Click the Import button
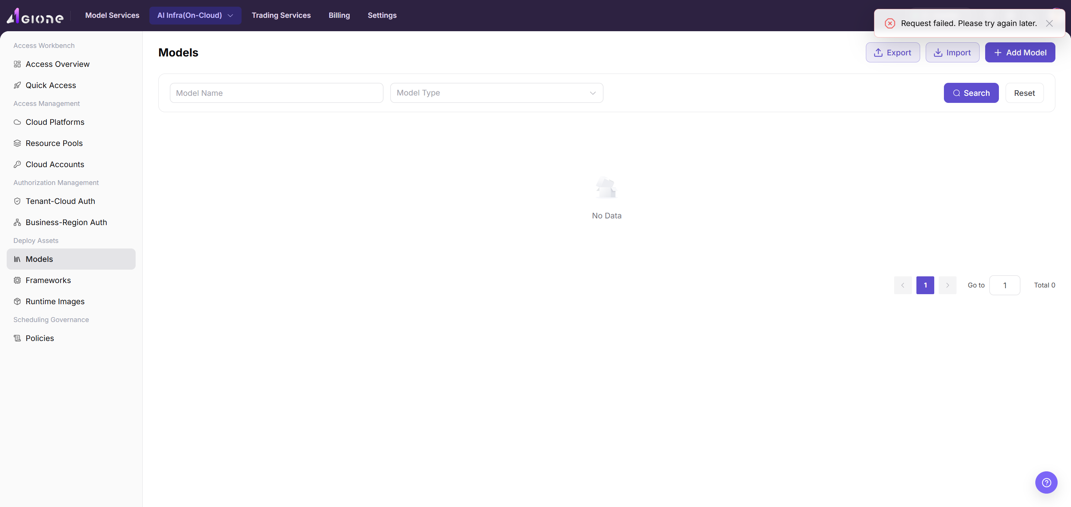Viewport: 1071px width, 507px height. (952, 53)
